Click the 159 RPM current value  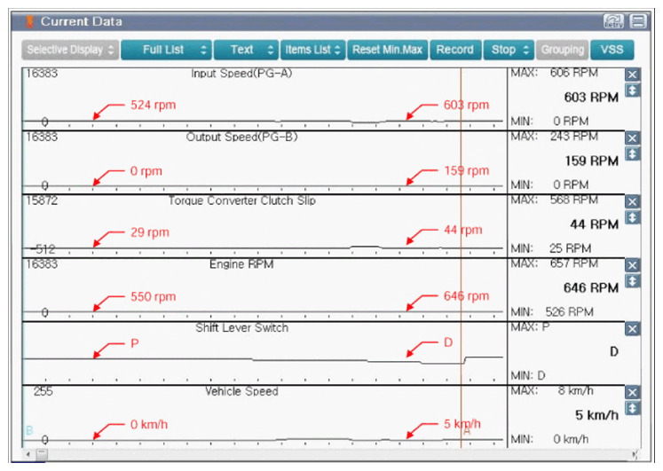click(591, 161)
